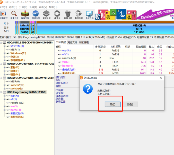
Task: Select MSR(0) under HD2 in tree
Action: pos(15,81)
